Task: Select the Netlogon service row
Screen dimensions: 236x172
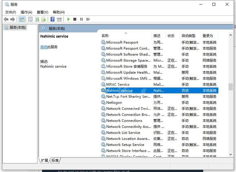Action: (x=159, y=103)
